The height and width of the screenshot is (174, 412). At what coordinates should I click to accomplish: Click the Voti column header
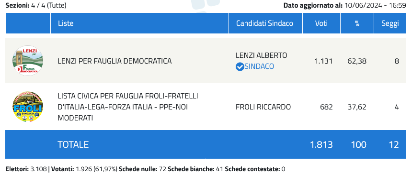point(321,23)
